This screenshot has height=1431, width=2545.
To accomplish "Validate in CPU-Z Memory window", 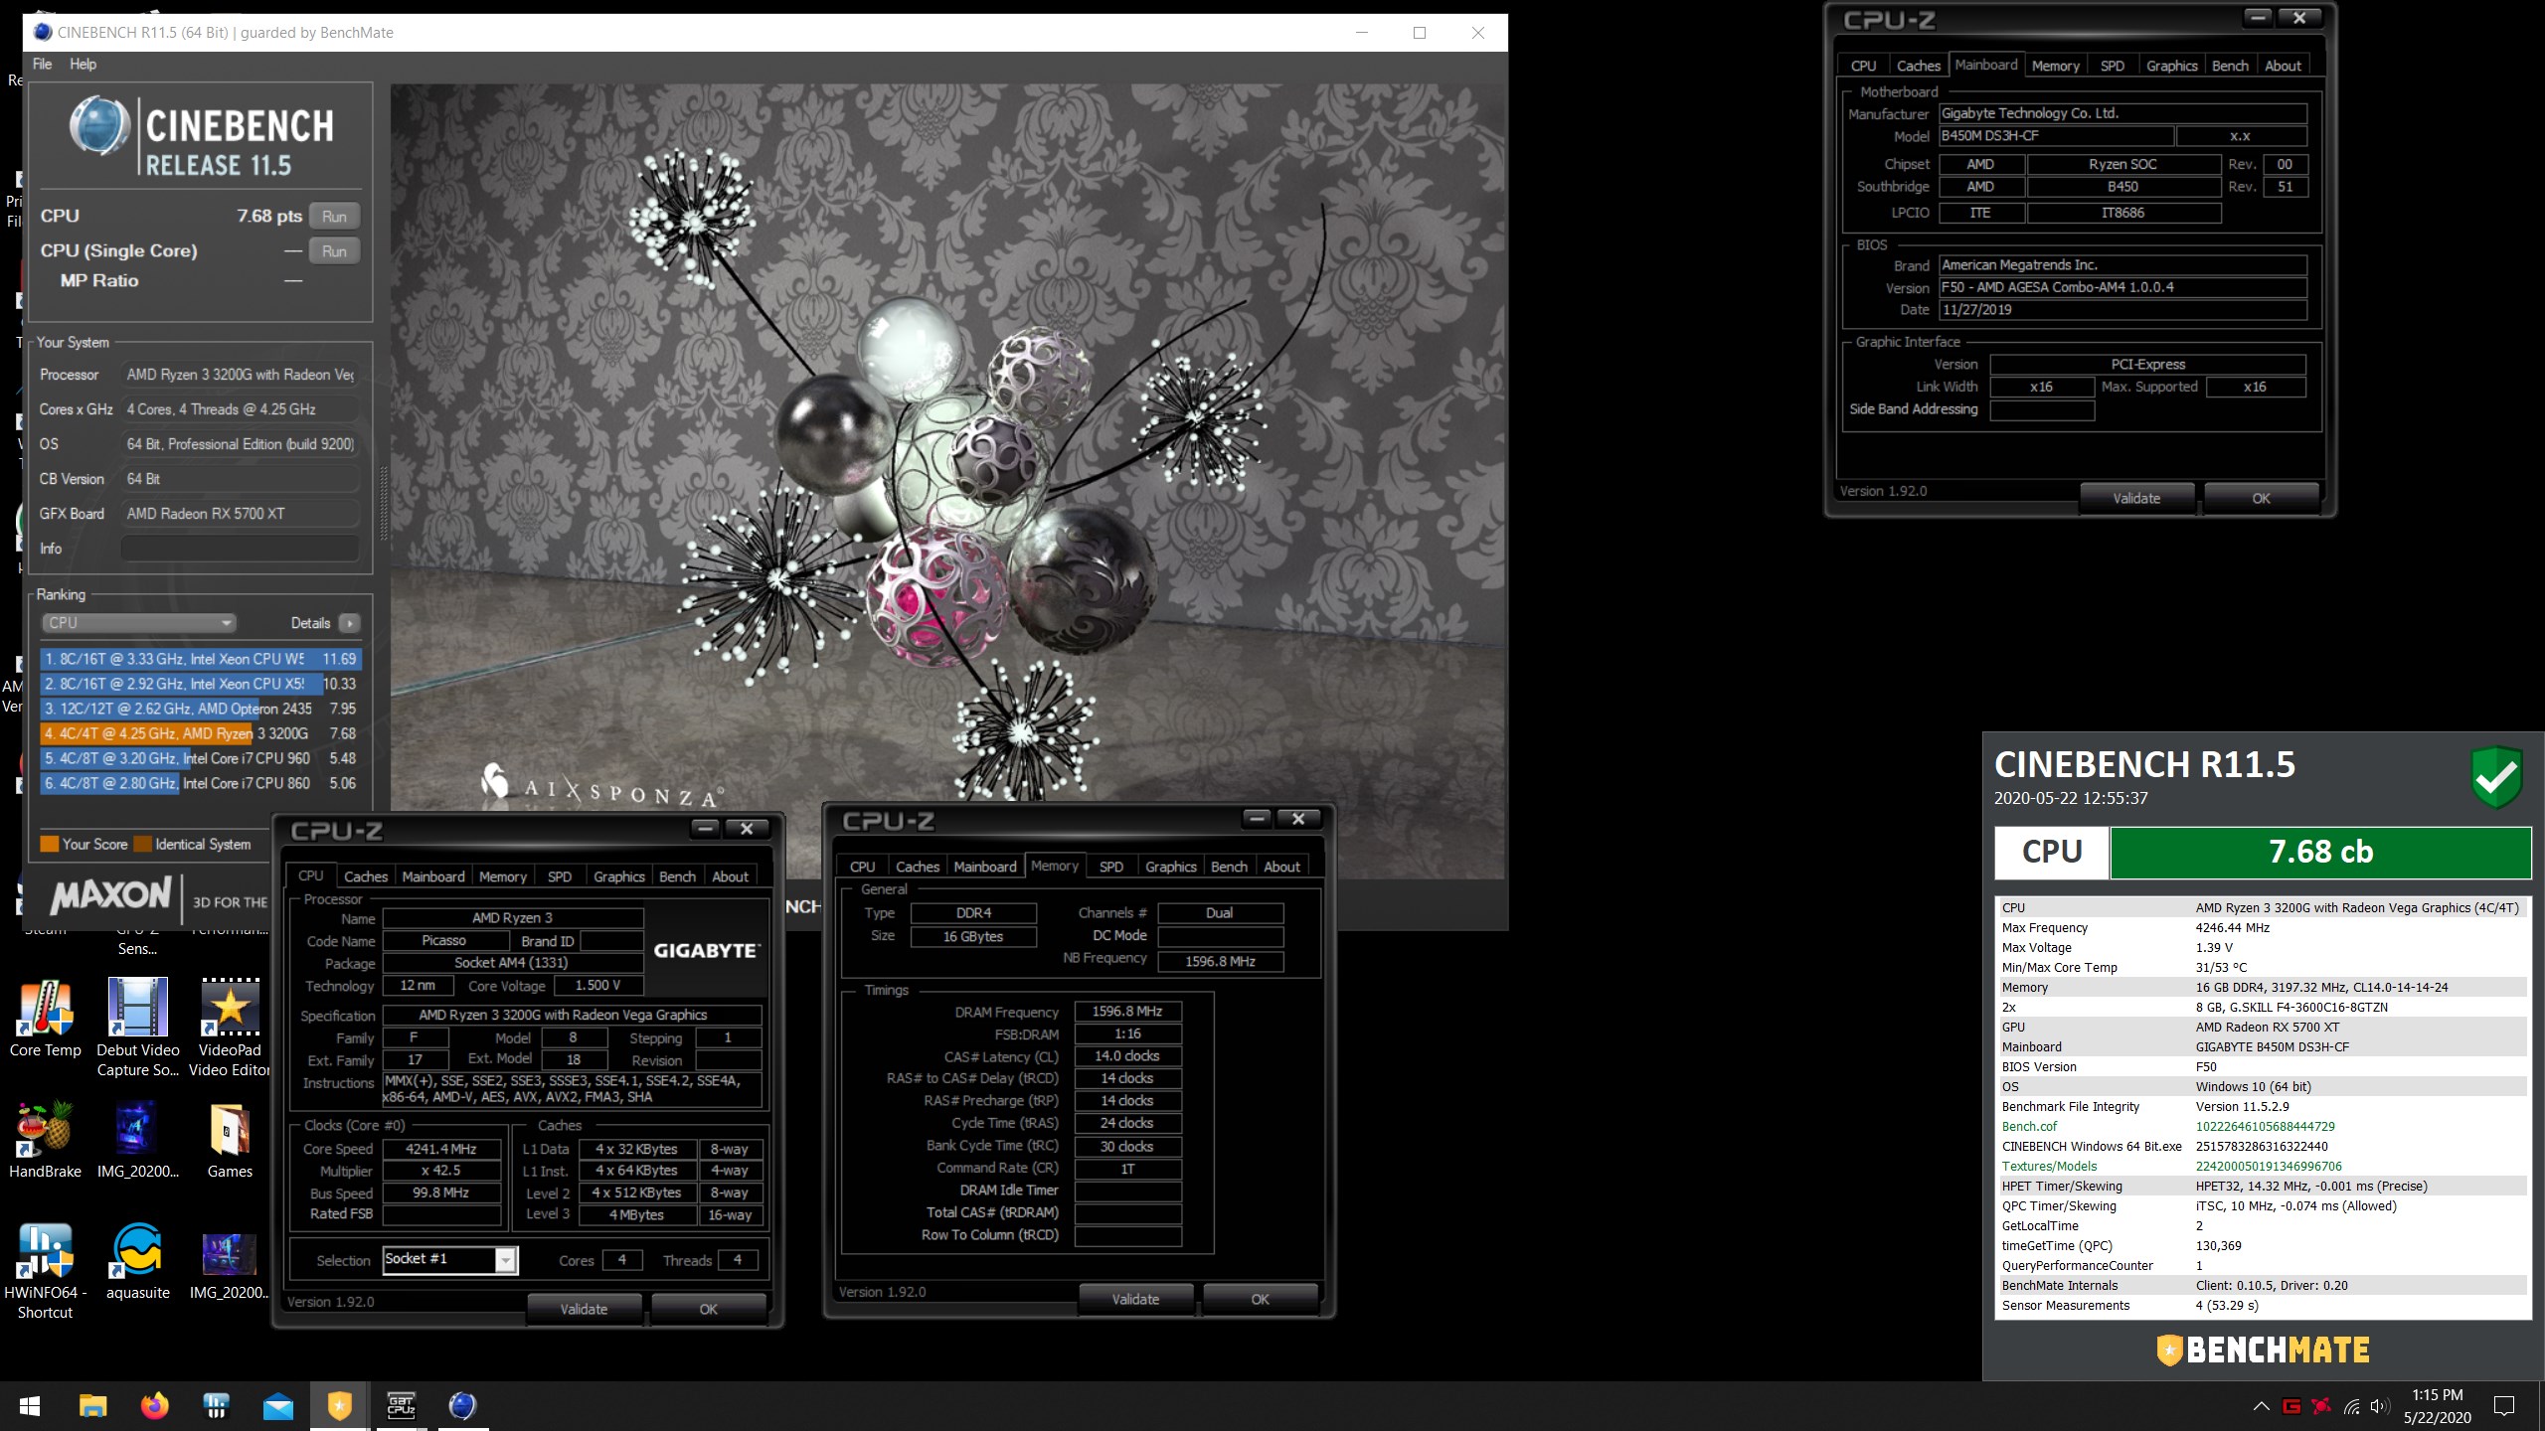I will (1135, 1299).
